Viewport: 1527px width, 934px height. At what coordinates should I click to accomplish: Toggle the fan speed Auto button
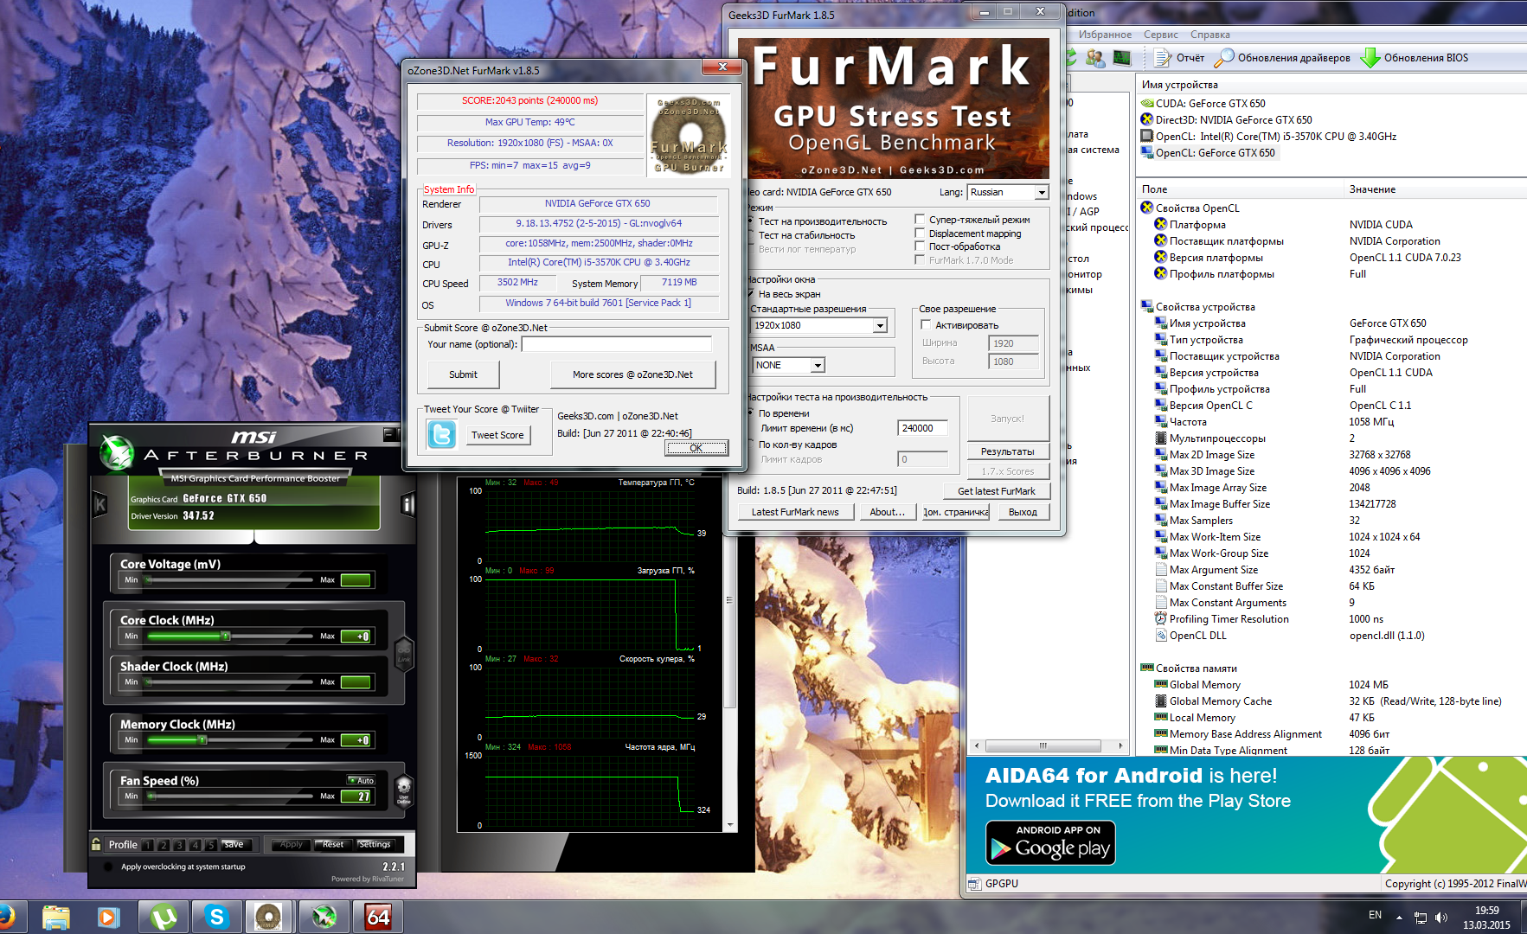[x=362, y=780]
